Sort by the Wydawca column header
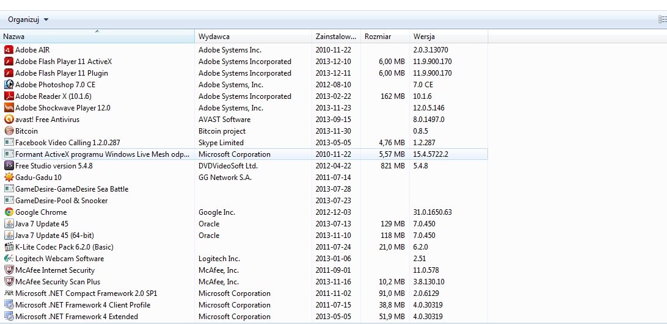 [253, 37]
